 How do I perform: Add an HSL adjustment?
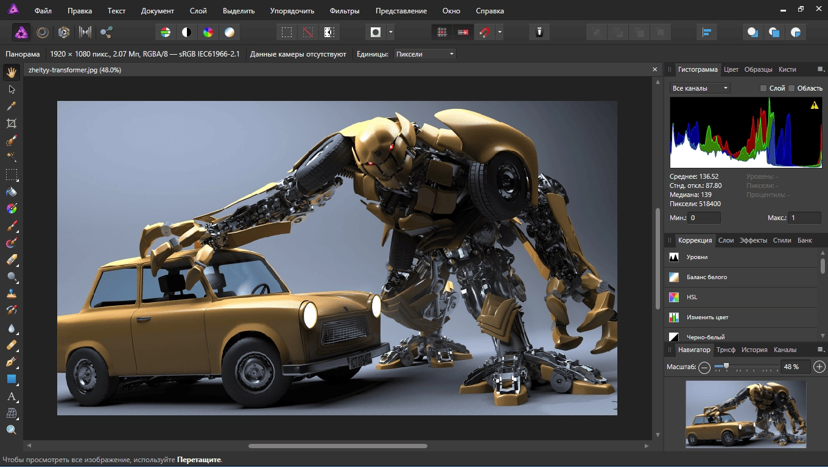(x=741, y=297)
